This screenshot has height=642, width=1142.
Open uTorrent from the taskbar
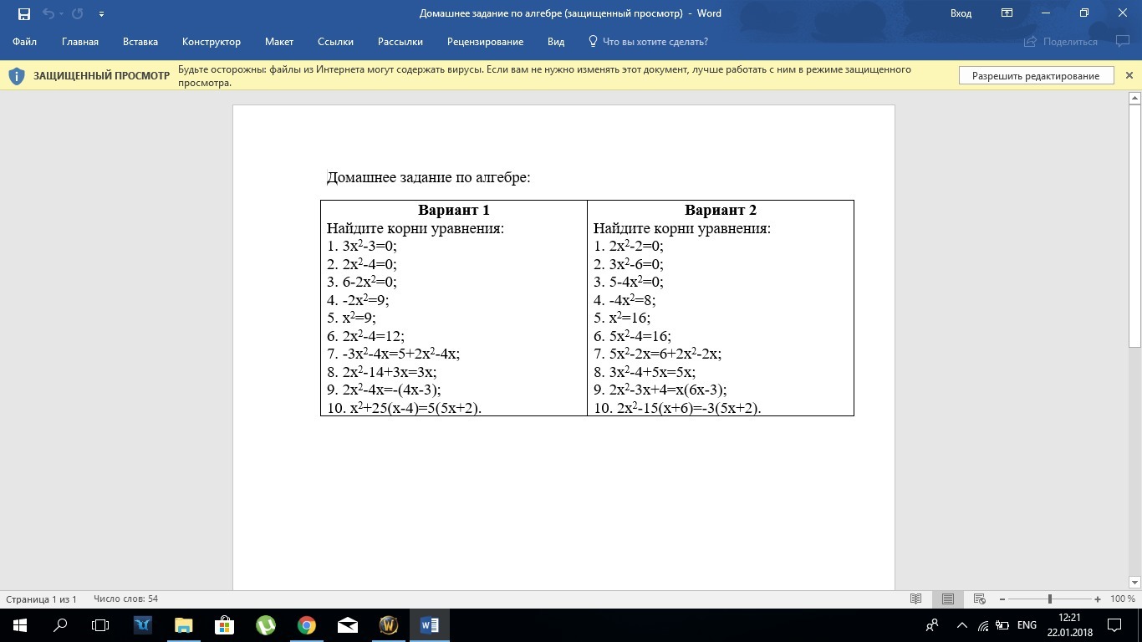(266, 625)
